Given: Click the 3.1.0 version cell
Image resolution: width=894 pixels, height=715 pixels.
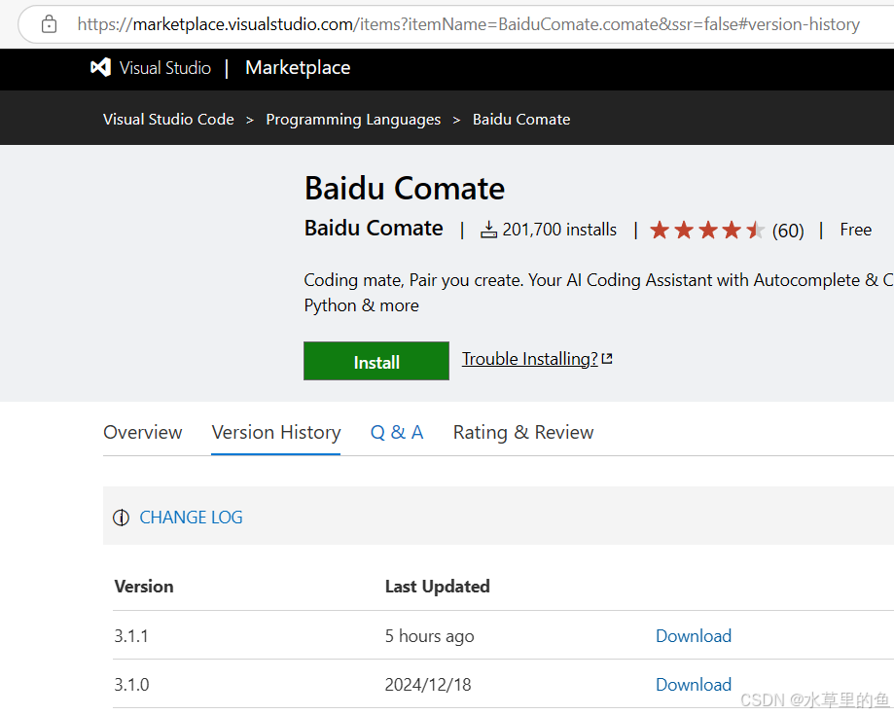Looking at the screenshot, I should [131, 684].
